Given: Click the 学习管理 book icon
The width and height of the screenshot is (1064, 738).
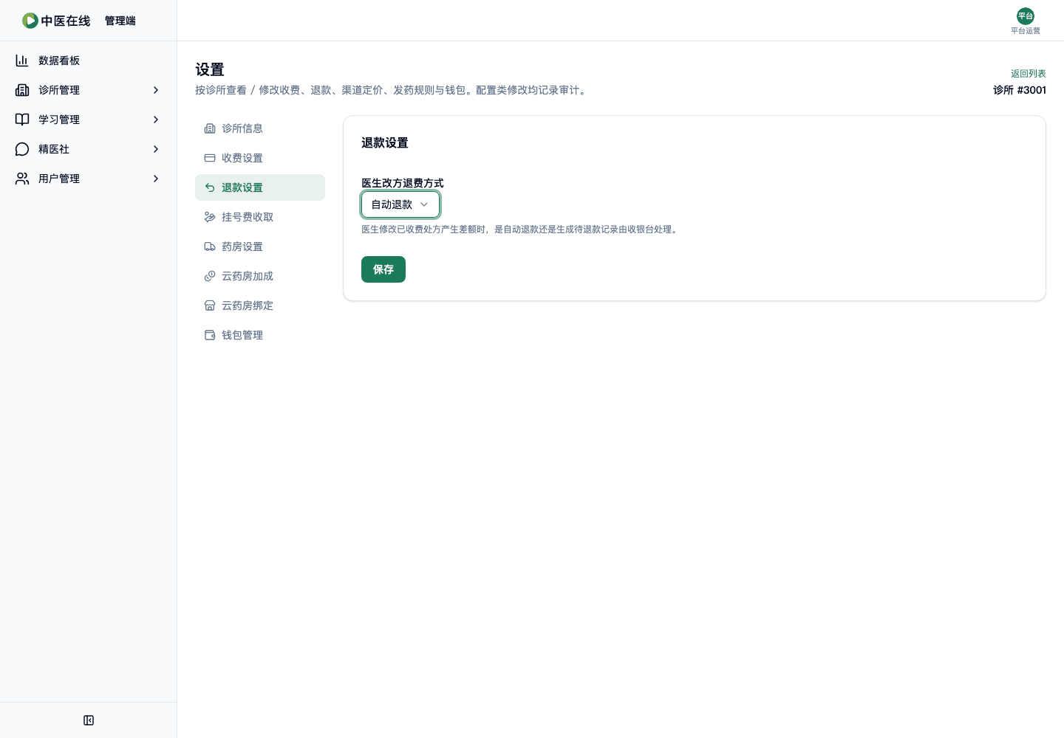Looking at the screenshot, I should [22, 120].
